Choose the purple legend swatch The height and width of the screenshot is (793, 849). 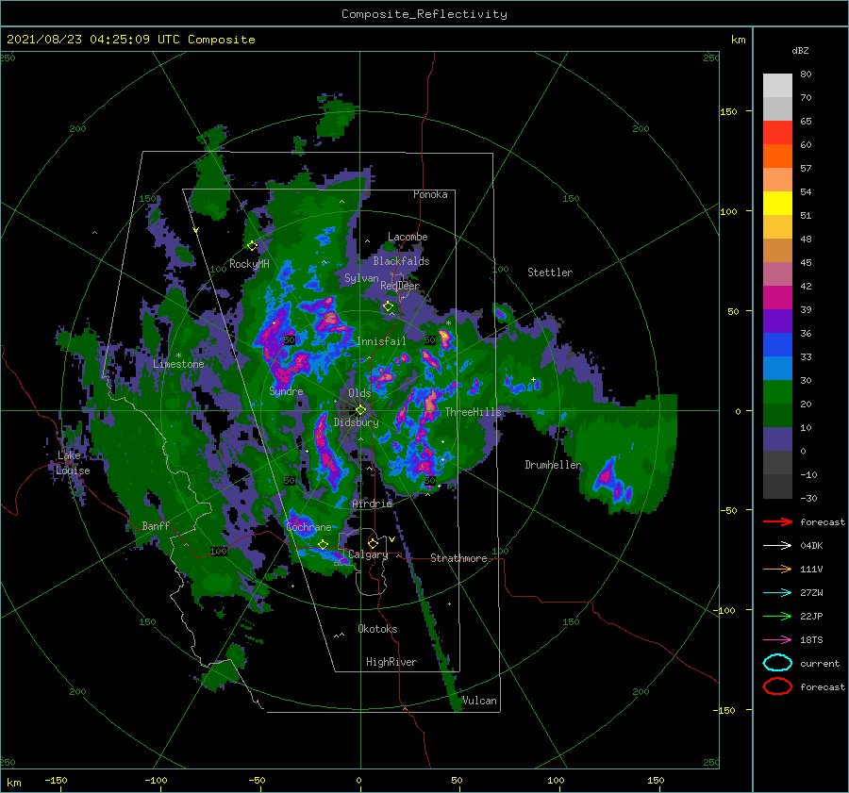777,321
